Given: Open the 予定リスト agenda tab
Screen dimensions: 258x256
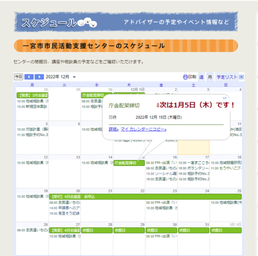Looking at the screenshot, I should 227,77.
